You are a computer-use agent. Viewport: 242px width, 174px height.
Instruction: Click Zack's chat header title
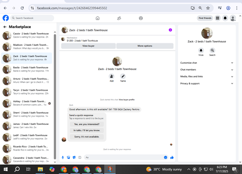(88, 30)
